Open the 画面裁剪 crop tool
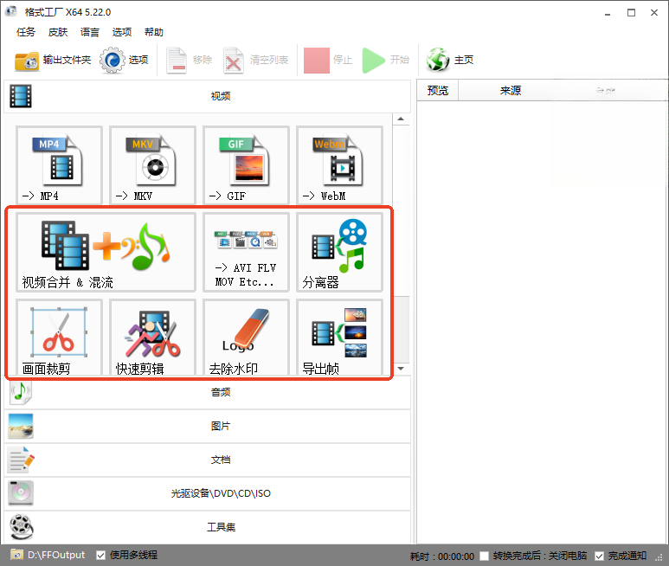Screen dimensions: 669x566 point(59,338)
